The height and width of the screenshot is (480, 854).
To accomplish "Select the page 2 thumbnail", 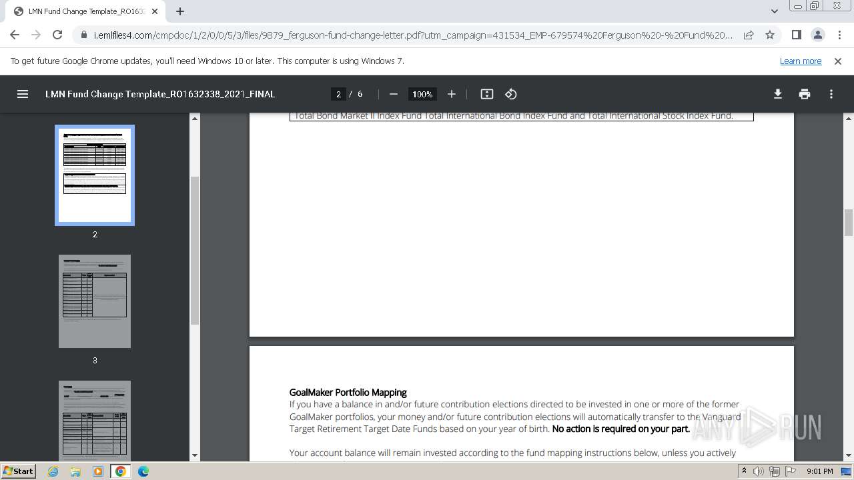I will (95, 175).
